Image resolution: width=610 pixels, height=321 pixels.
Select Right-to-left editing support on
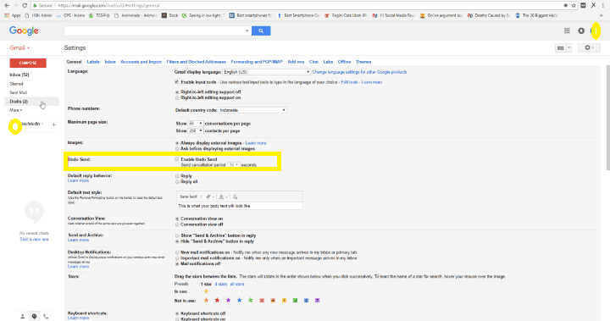tap(177, 97)
